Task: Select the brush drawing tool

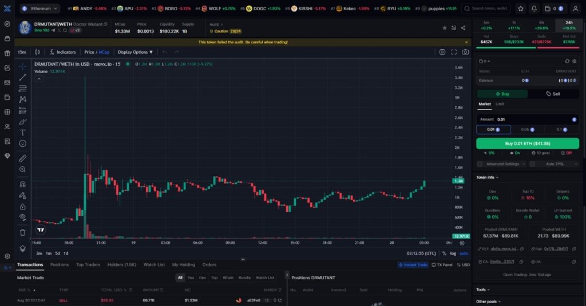Action: (x=22, y=122)
